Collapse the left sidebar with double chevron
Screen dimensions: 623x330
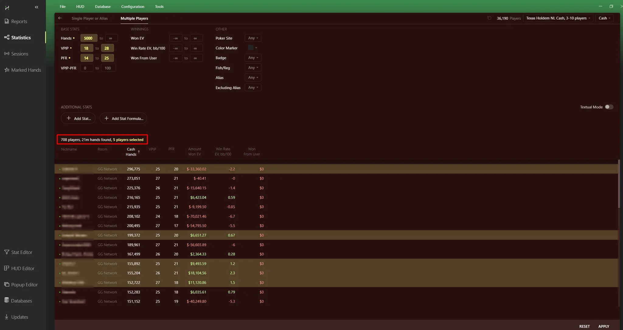(37, 7)
